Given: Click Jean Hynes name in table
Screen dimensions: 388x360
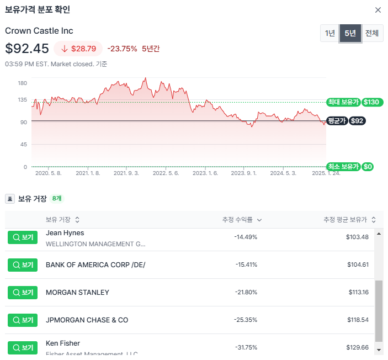Looking at the screenshot, I should coord(65,233).
